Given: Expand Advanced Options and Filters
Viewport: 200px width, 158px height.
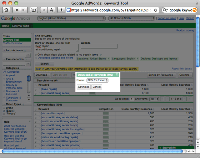Looking at the screenshot, I should click(56, 58).
